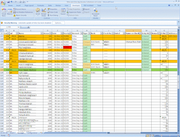Image resolution: width=180 pixels, height=137 pixels.
Task: Select amount 40000 in row 120
Action: tap(48, 73)
